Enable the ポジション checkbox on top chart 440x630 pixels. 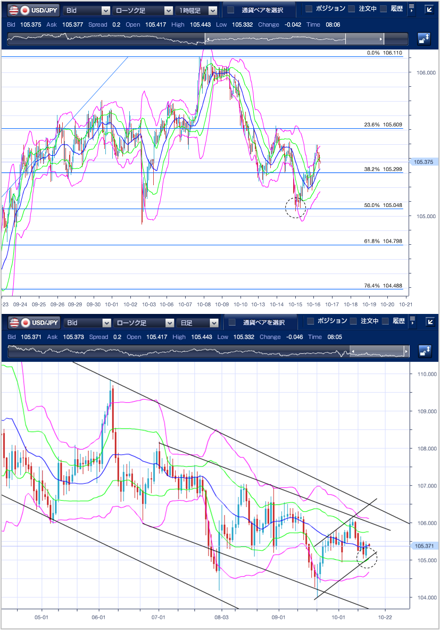309,9
